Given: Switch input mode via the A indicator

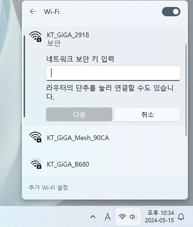Looking at the screenshot, I should click(x=108, y=217).
